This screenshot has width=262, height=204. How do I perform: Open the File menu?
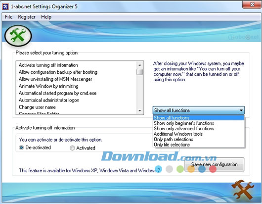pyautogui.click(x=9, y=17)
